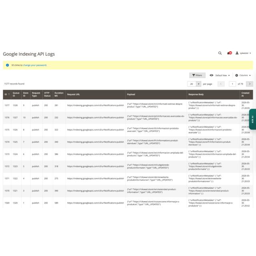Sort by Request URL column header

point(95,94)
